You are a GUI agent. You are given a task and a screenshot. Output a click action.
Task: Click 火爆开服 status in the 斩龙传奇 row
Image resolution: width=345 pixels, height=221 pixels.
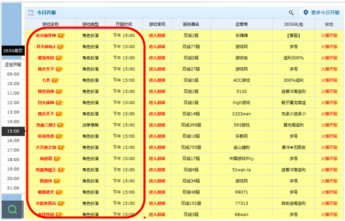pyautogui.click(x=329, y=136)
